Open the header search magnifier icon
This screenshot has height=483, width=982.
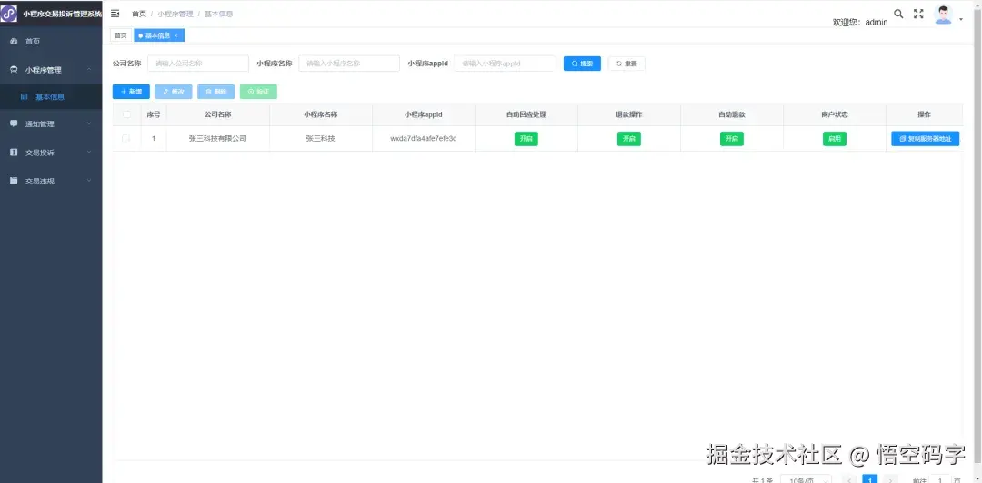pos(898,14)
